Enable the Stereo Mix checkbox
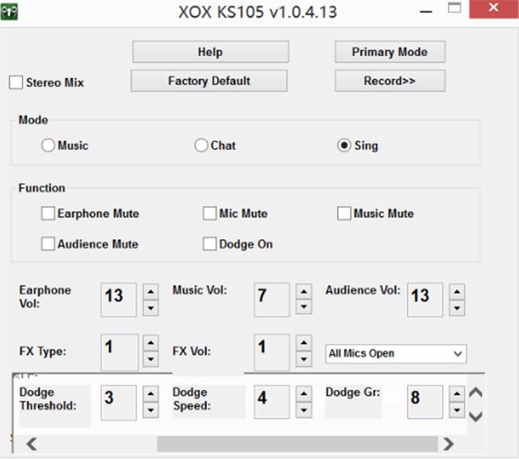 pos(16,83)
